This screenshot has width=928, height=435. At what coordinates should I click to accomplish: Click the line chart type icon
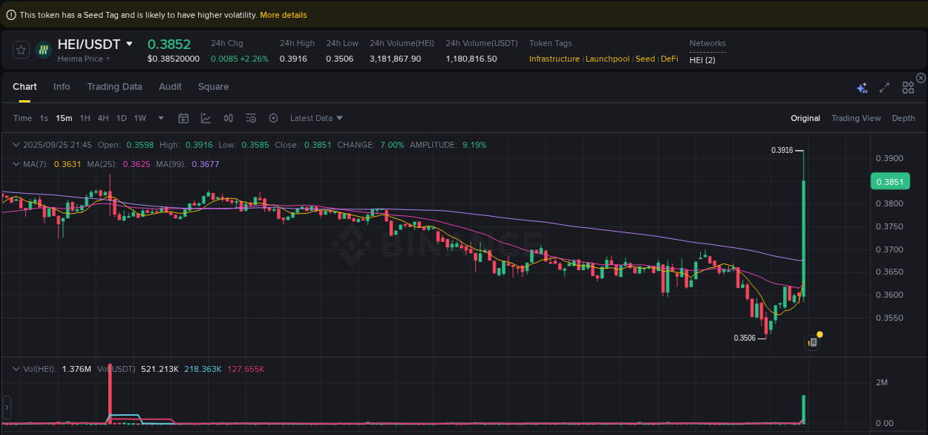click(206, 117)
